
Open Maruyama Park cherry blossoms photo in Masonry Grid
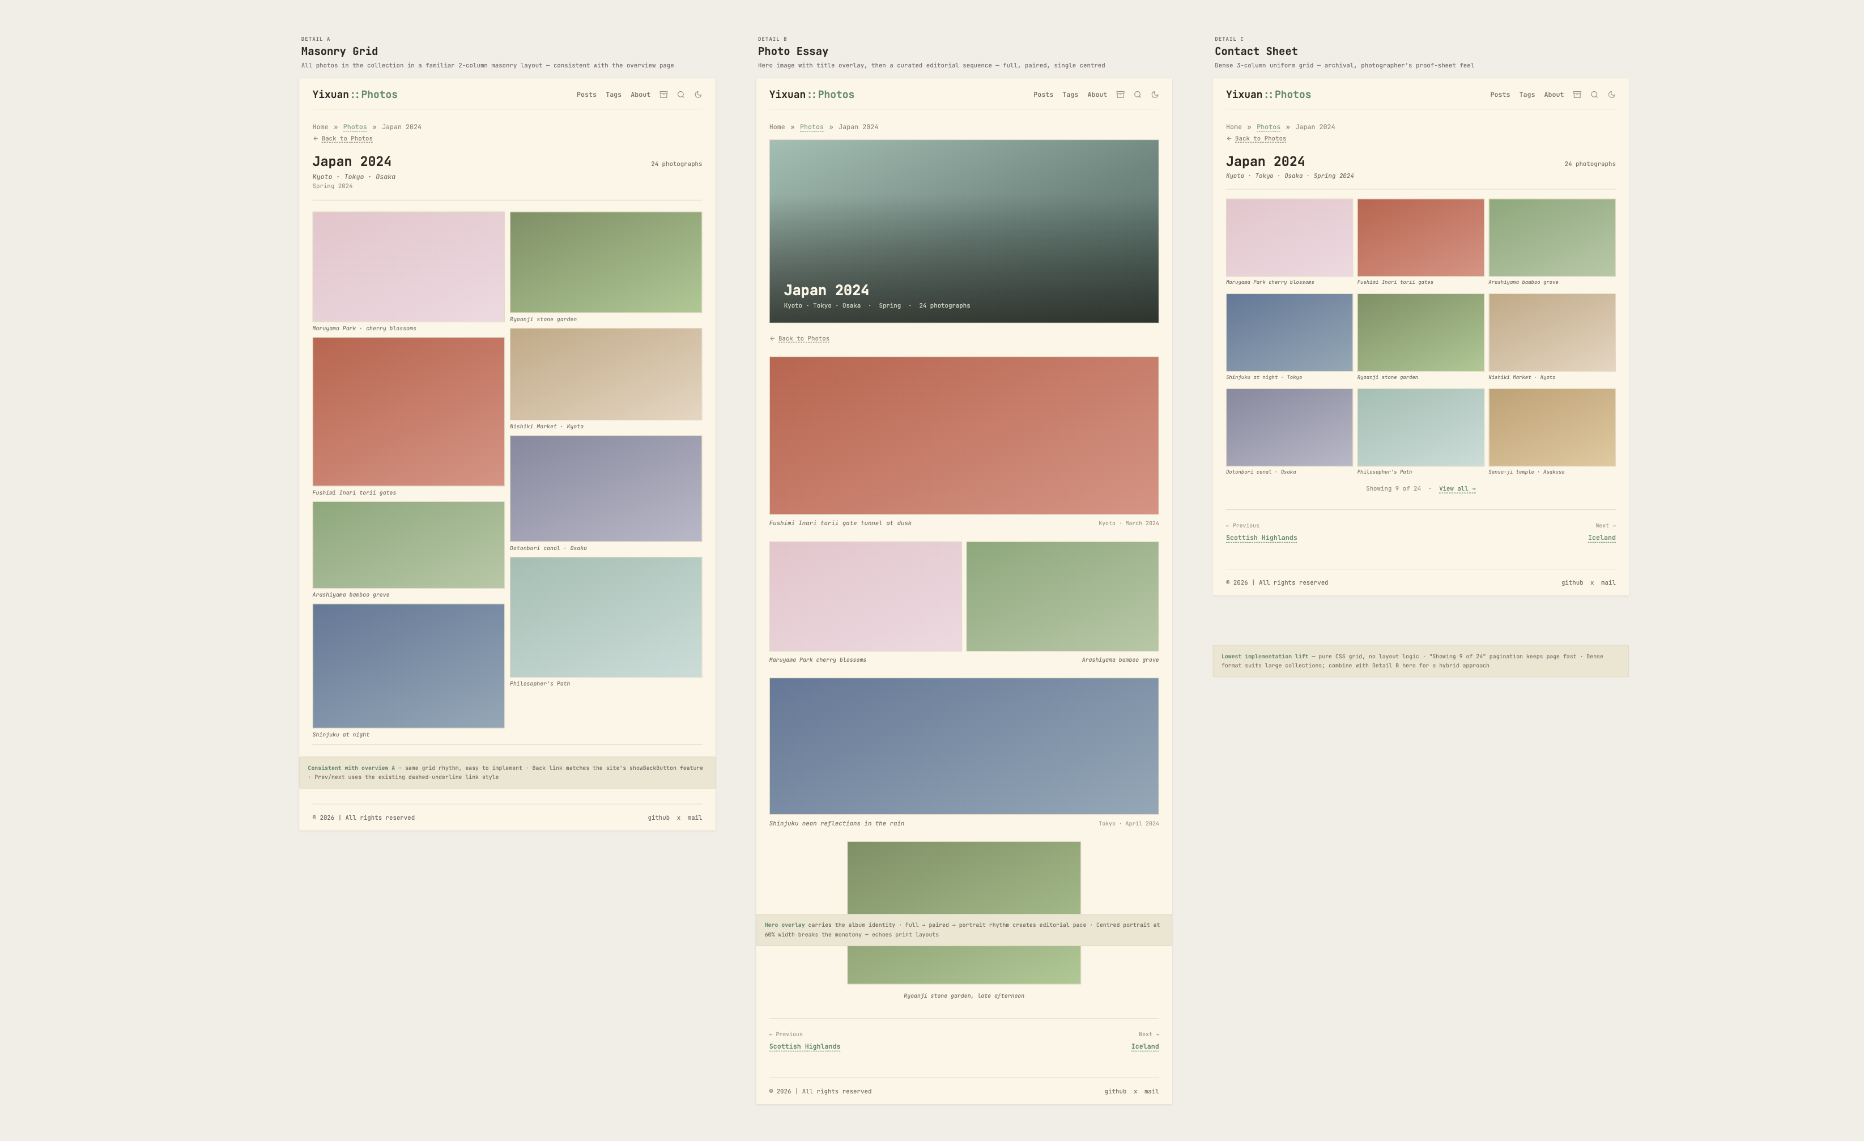[408, 267]
